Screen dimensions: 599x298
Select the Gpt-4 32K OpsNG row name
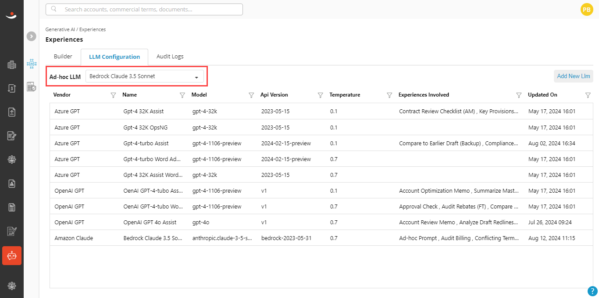pyautogui.click(x=146, y=127)
